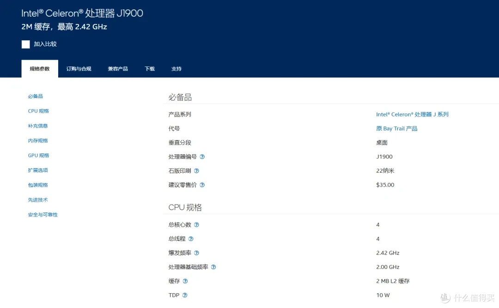The height and width of the screenshot is (308, 499).
Task: Click the processor number value J1900
Action: point(384,157)
